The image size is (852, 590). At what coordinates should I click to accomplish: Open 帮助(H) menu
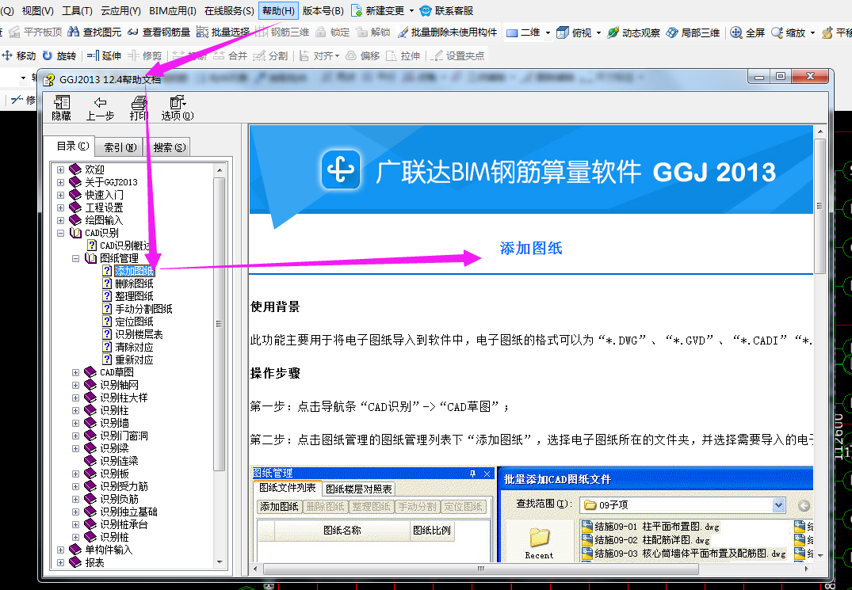click(x=278, y=11)
